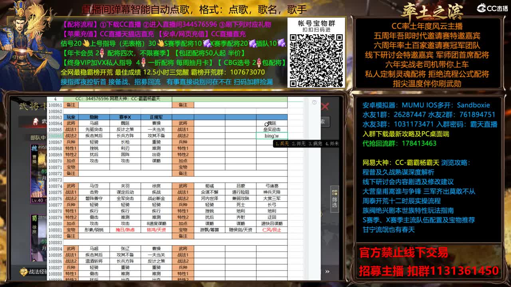Viewport: 511px width, 287px height.
Task: Select header cell 隐眸
Action: (x=94, y=117)
